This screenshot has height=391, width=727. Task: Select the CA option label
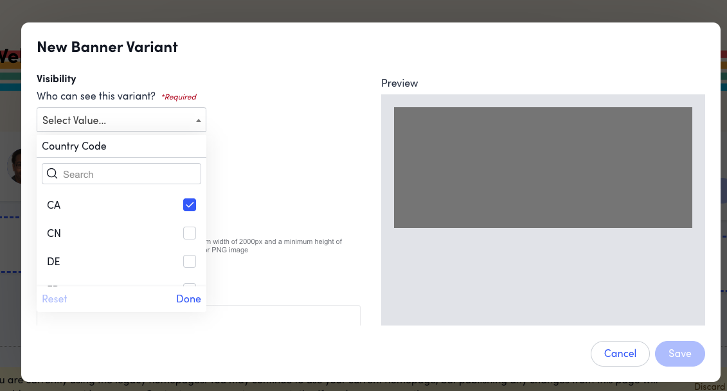[54, 205]
